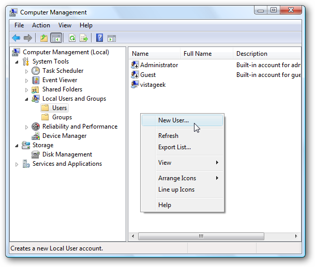Click the vistageek user account icon
Screen dimensions: 315x267
[134, 85]
